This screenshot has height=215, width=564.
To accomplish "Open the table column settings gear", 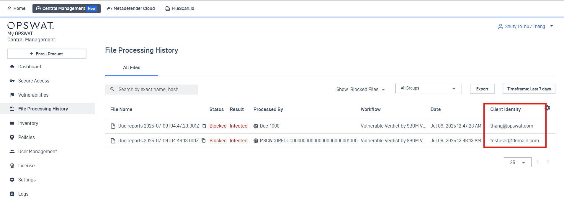I will tap(547, 108).
